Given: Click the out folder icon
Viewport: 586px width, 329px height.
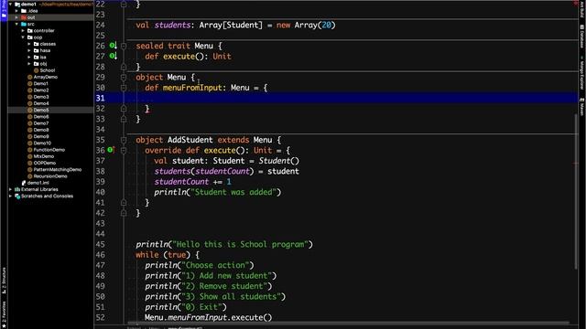Looking at the screenshot, I should click(24, 17).
